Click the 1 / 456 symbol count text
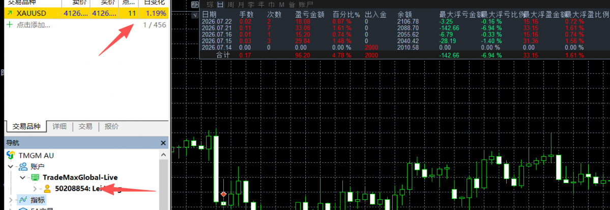 (x=154, y=25)
